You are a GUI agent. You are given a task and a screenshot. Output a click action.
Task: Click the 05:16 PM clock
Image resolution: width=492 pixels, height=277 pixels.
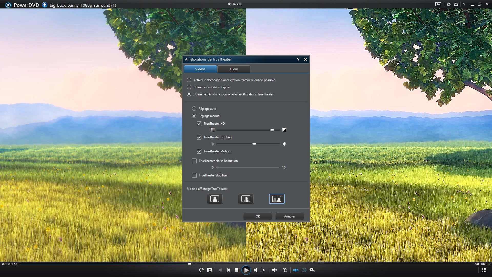[234, 4]
